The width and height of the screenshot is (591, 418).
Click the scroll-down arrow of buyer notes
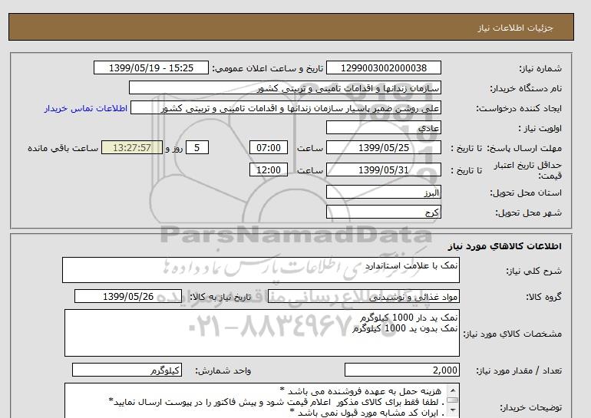point(453,410)
